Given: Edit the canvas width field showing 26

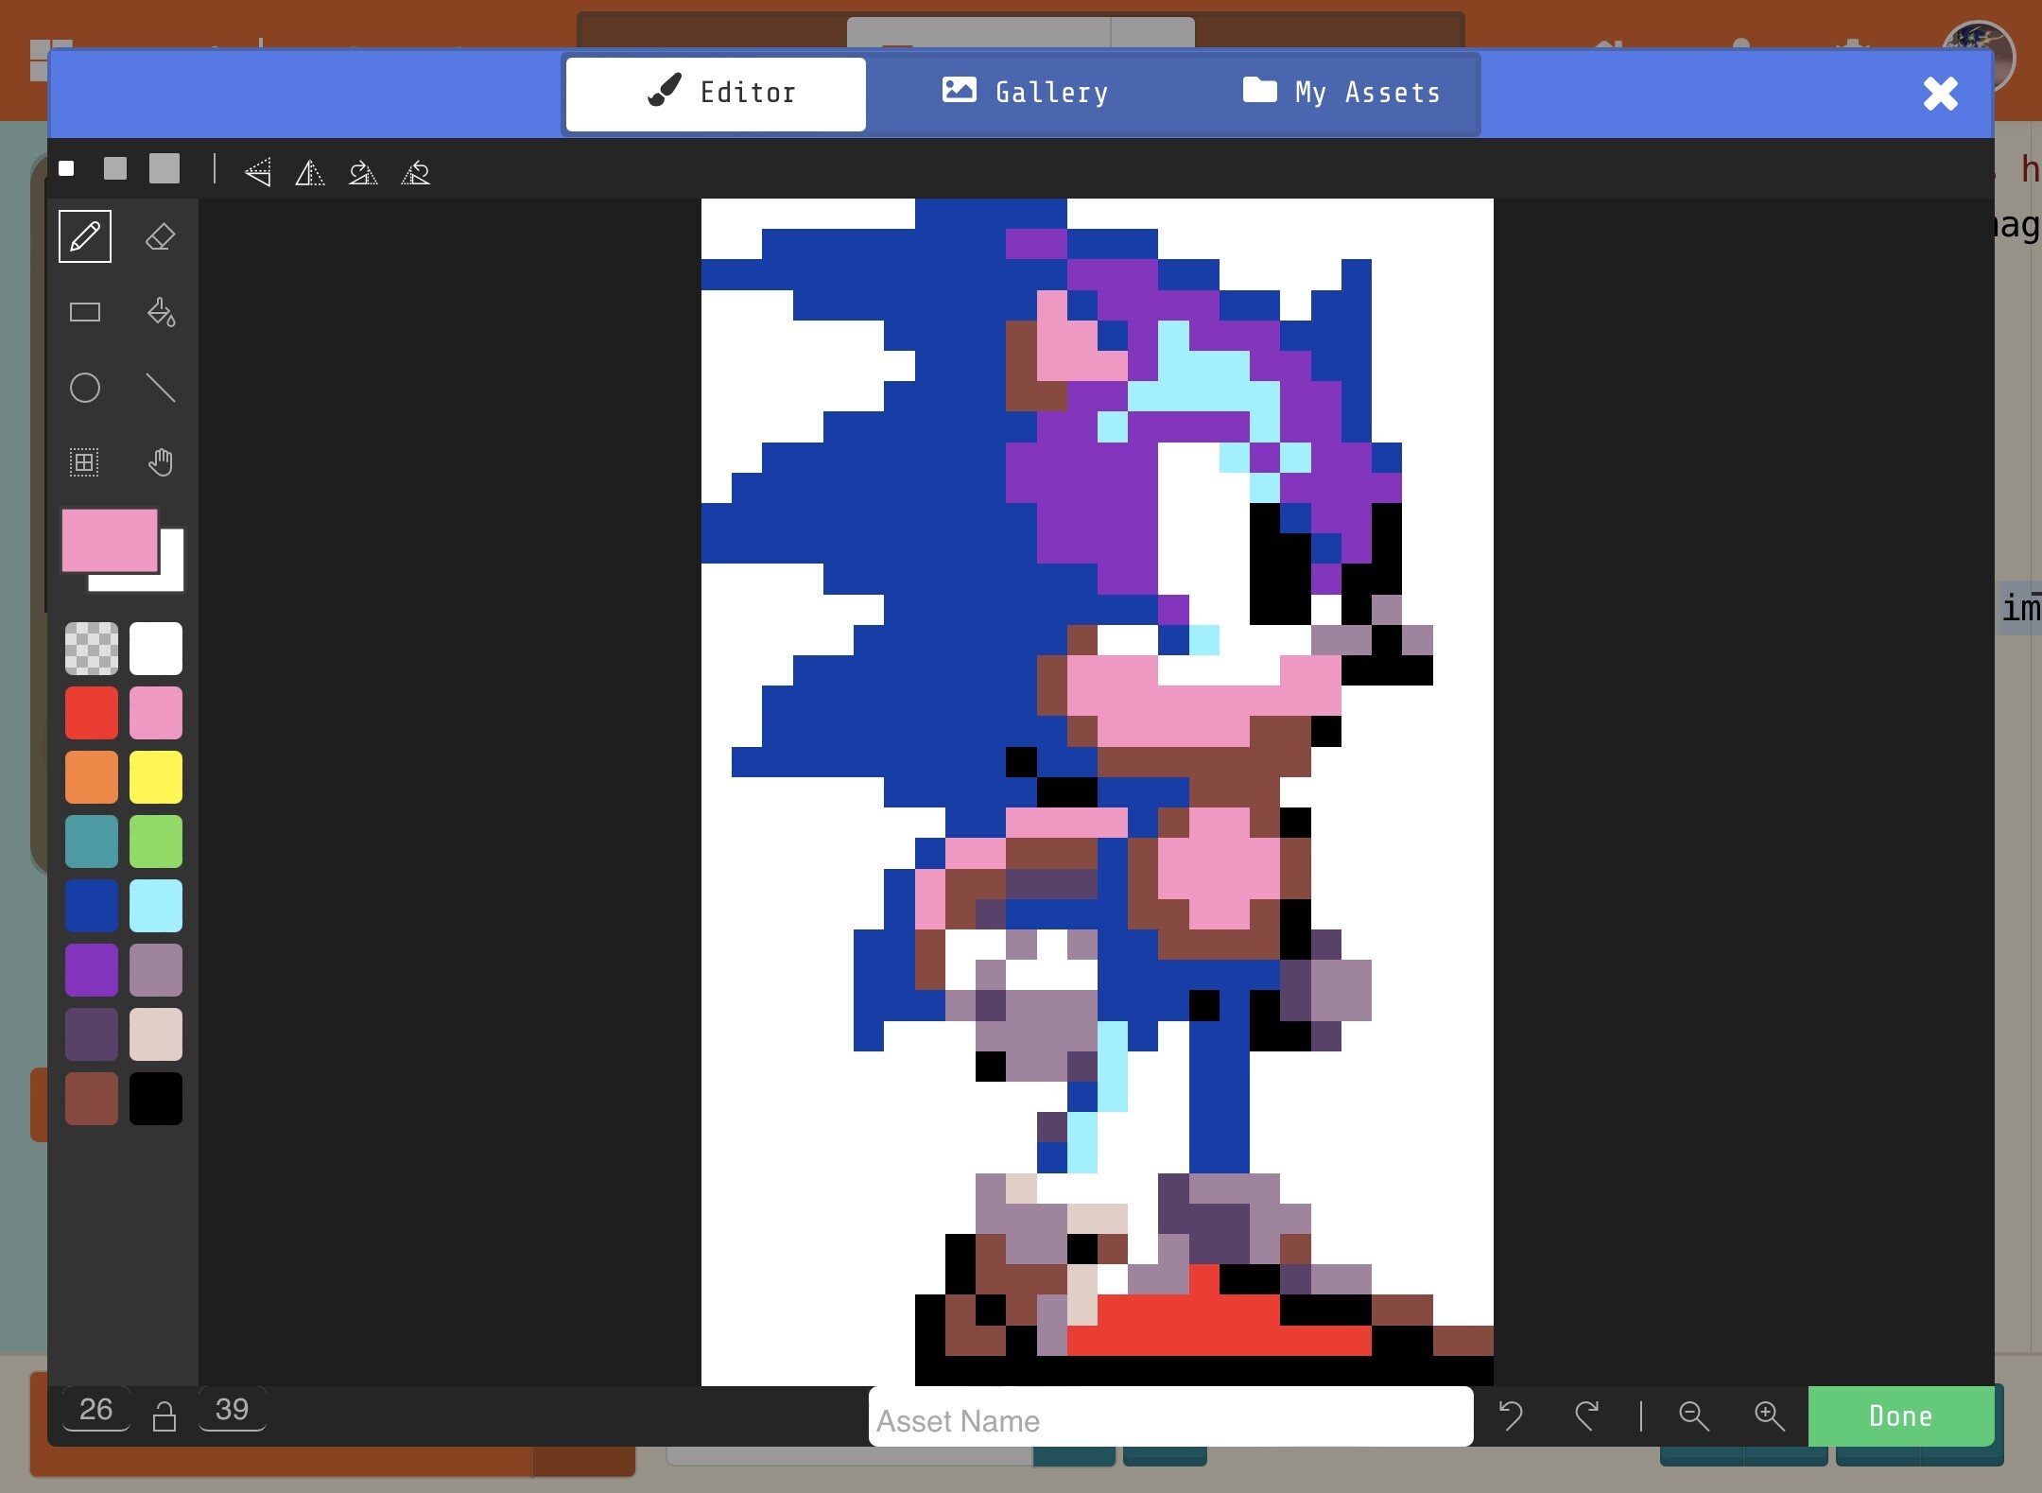Looking at the screenshot, I should click(95, 1410).
